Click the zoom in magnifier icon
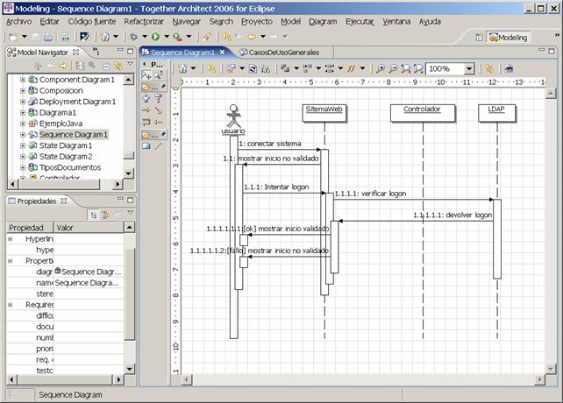This screenshot has width=563, height=403. click(381, 68)
